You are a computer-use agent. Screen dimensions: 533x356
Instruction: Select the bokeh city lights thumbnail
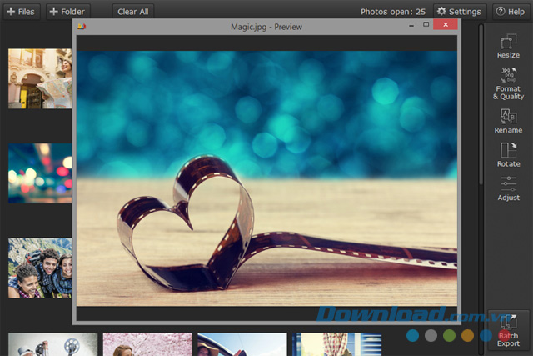tap(39, 173)
